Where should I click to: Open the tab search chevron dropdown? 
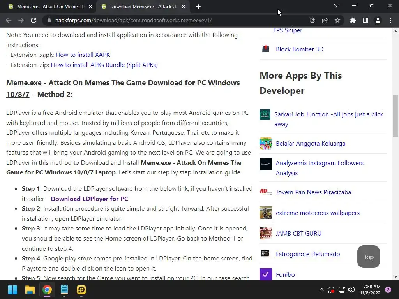pos(336,5)
